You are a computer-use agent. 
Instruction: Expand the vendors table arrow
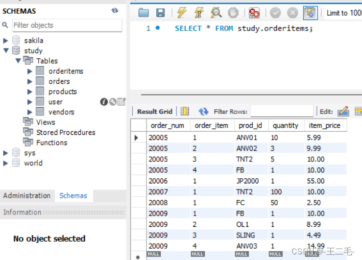[x=30, y=112]
